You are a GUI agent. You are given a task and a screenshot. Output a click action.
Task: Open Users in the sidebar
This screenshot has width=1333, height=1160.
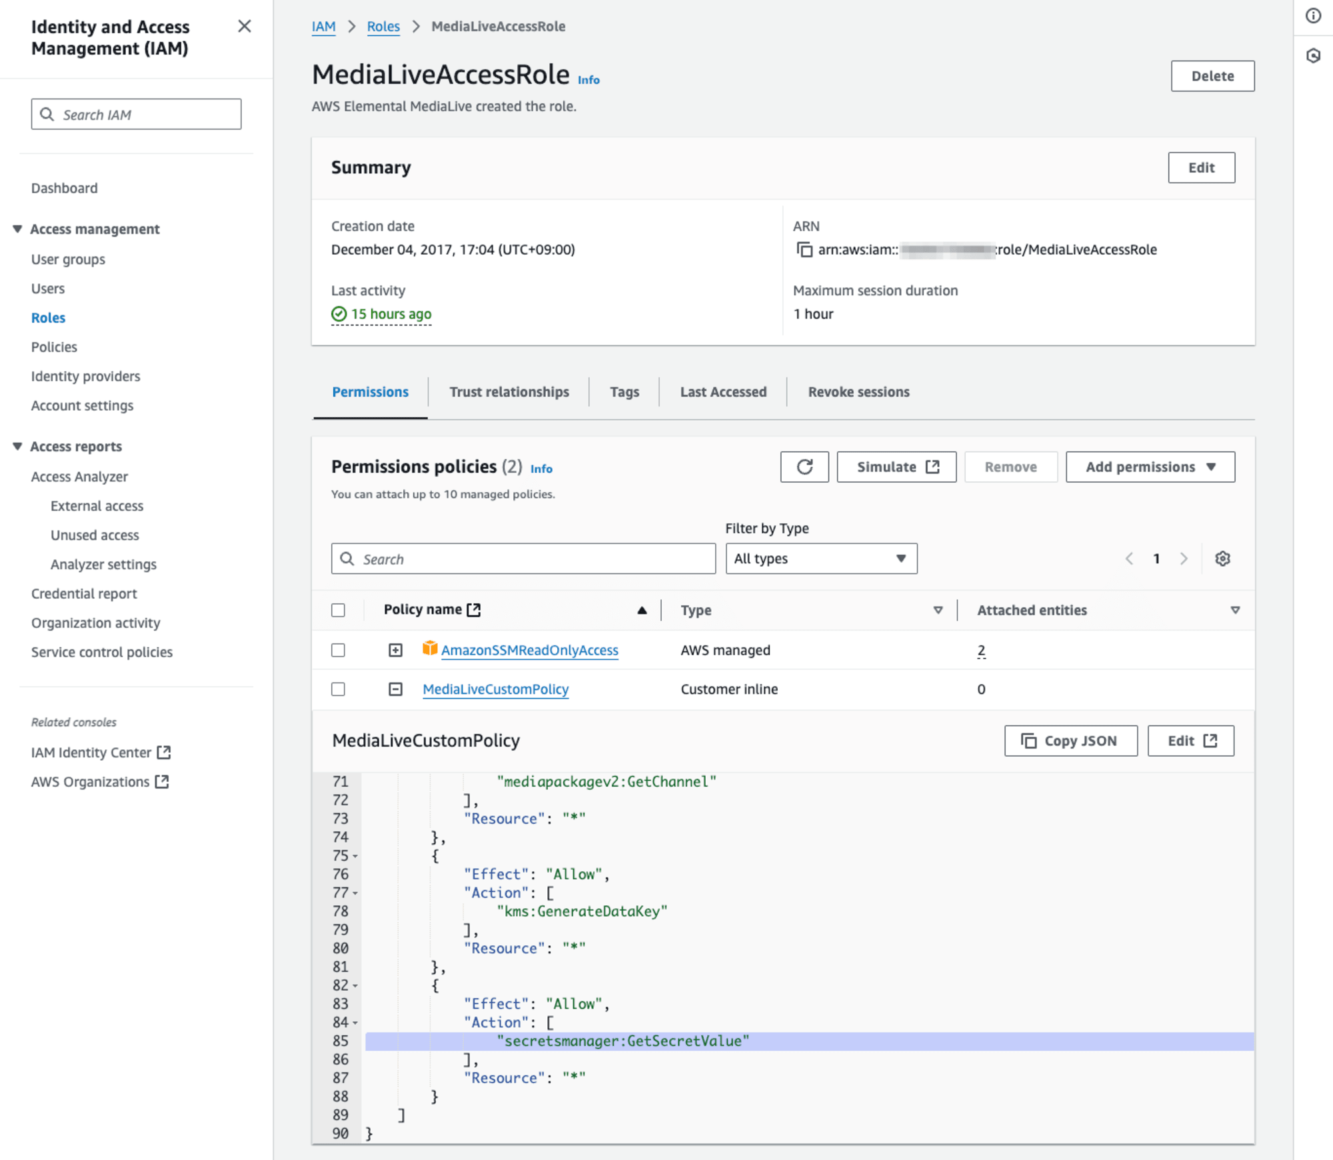point(48,289)
